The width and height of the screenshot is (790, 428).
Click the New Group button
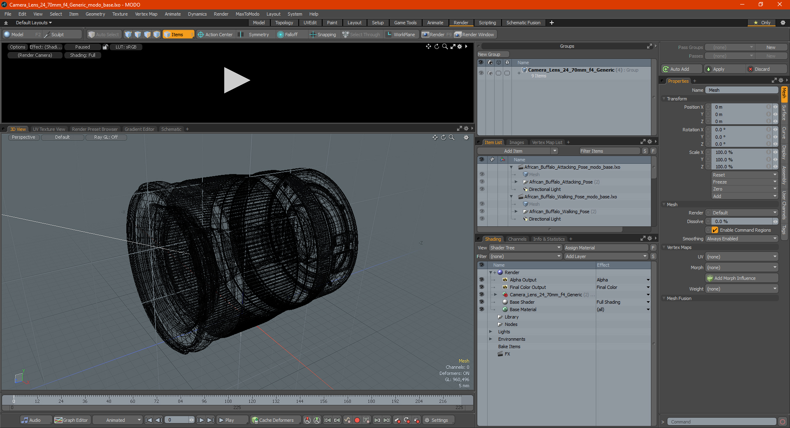(x=493, y=54)
